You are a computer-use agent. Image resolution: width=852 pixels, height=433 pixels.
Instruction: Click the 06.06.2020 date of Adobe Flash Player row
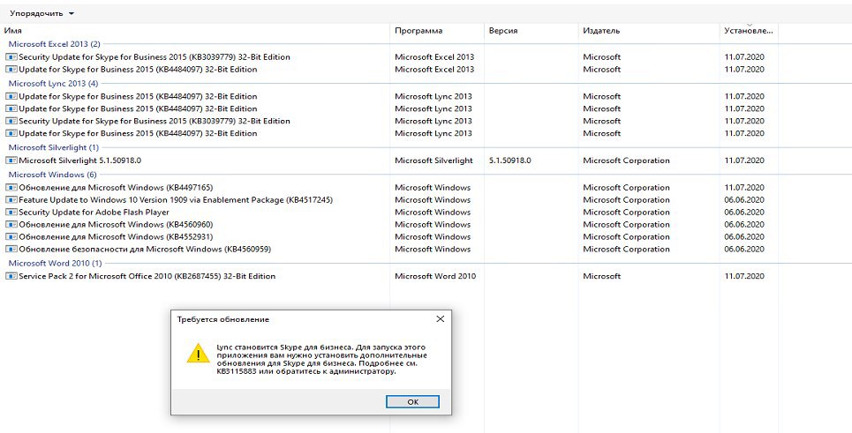point(744,213)
